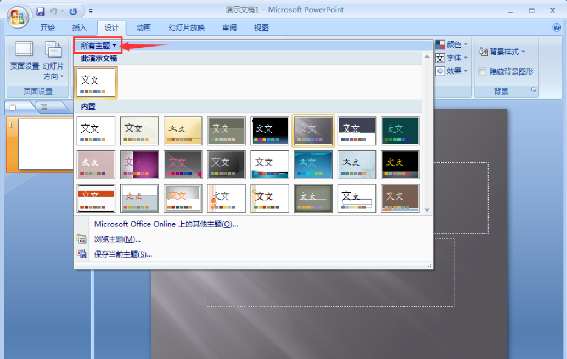
Task: Open the 效果 theme effects dropdown
Action: click(x=452, y=71)
